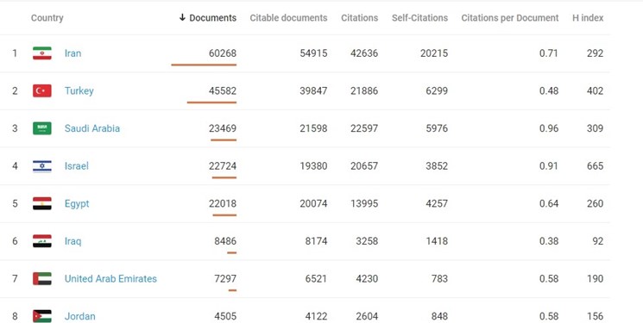Image resolution: width=643 pixels, height=323 pixels.
Task: Select Jordan H index value 156
Action: click(595, 316)
